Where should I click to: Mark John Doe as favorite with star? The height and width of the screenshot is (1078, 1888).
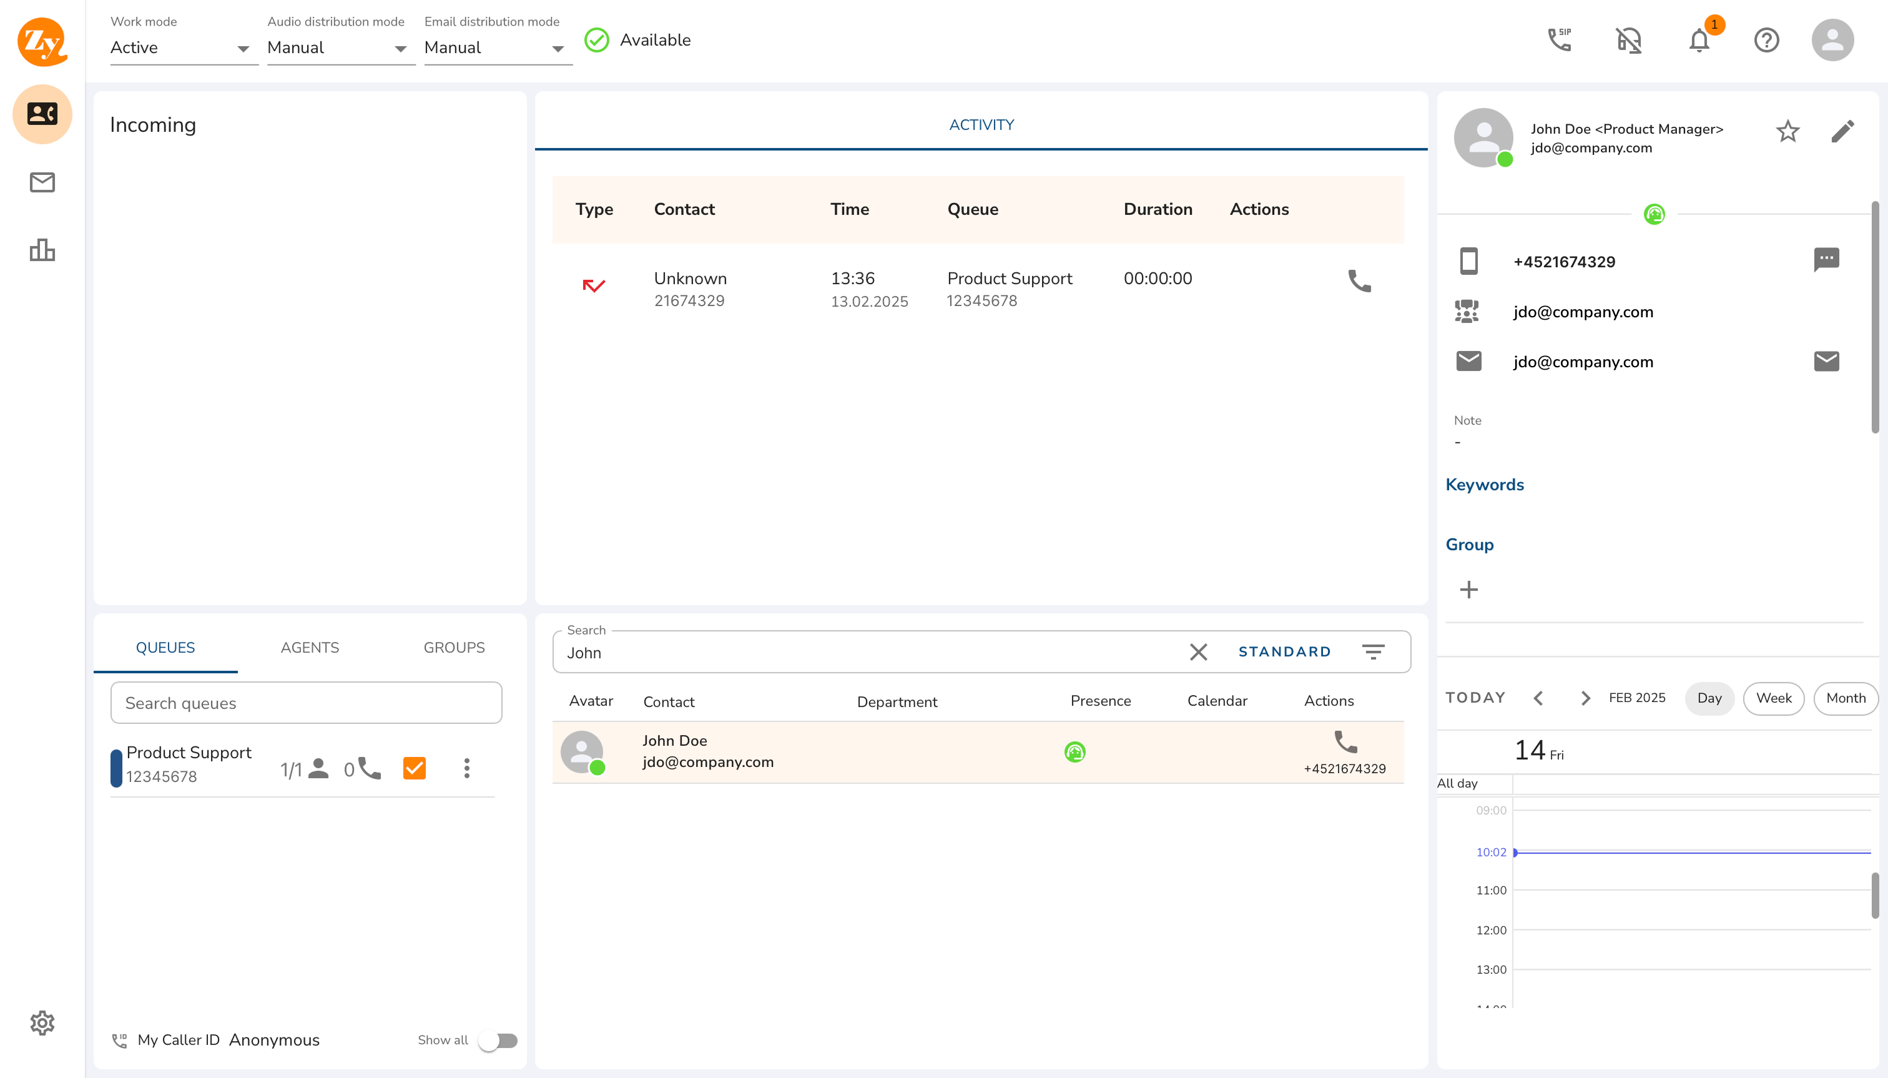point(1787,131)
